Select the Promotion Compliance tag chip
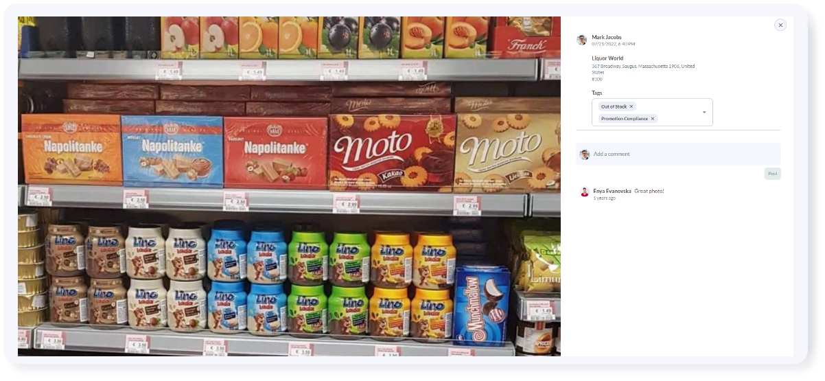Viewport: 825px width, 381px height. 628,119
